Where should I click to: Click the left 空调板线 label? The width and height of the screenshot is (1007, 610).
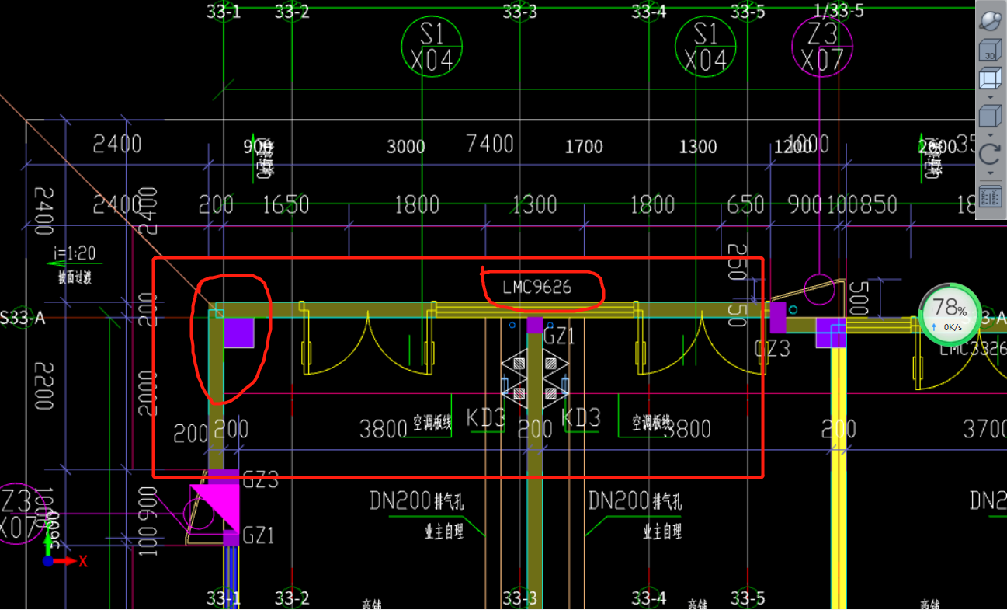click(x=432, y=424)
